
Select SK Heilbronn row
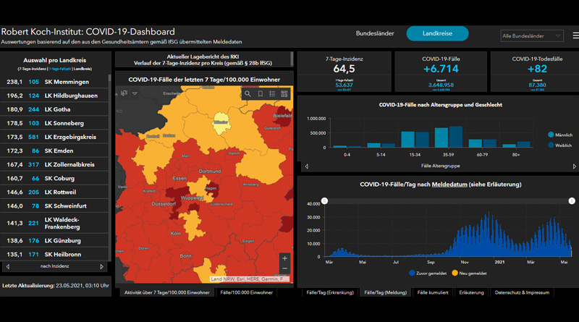click(x=54, y=255)
